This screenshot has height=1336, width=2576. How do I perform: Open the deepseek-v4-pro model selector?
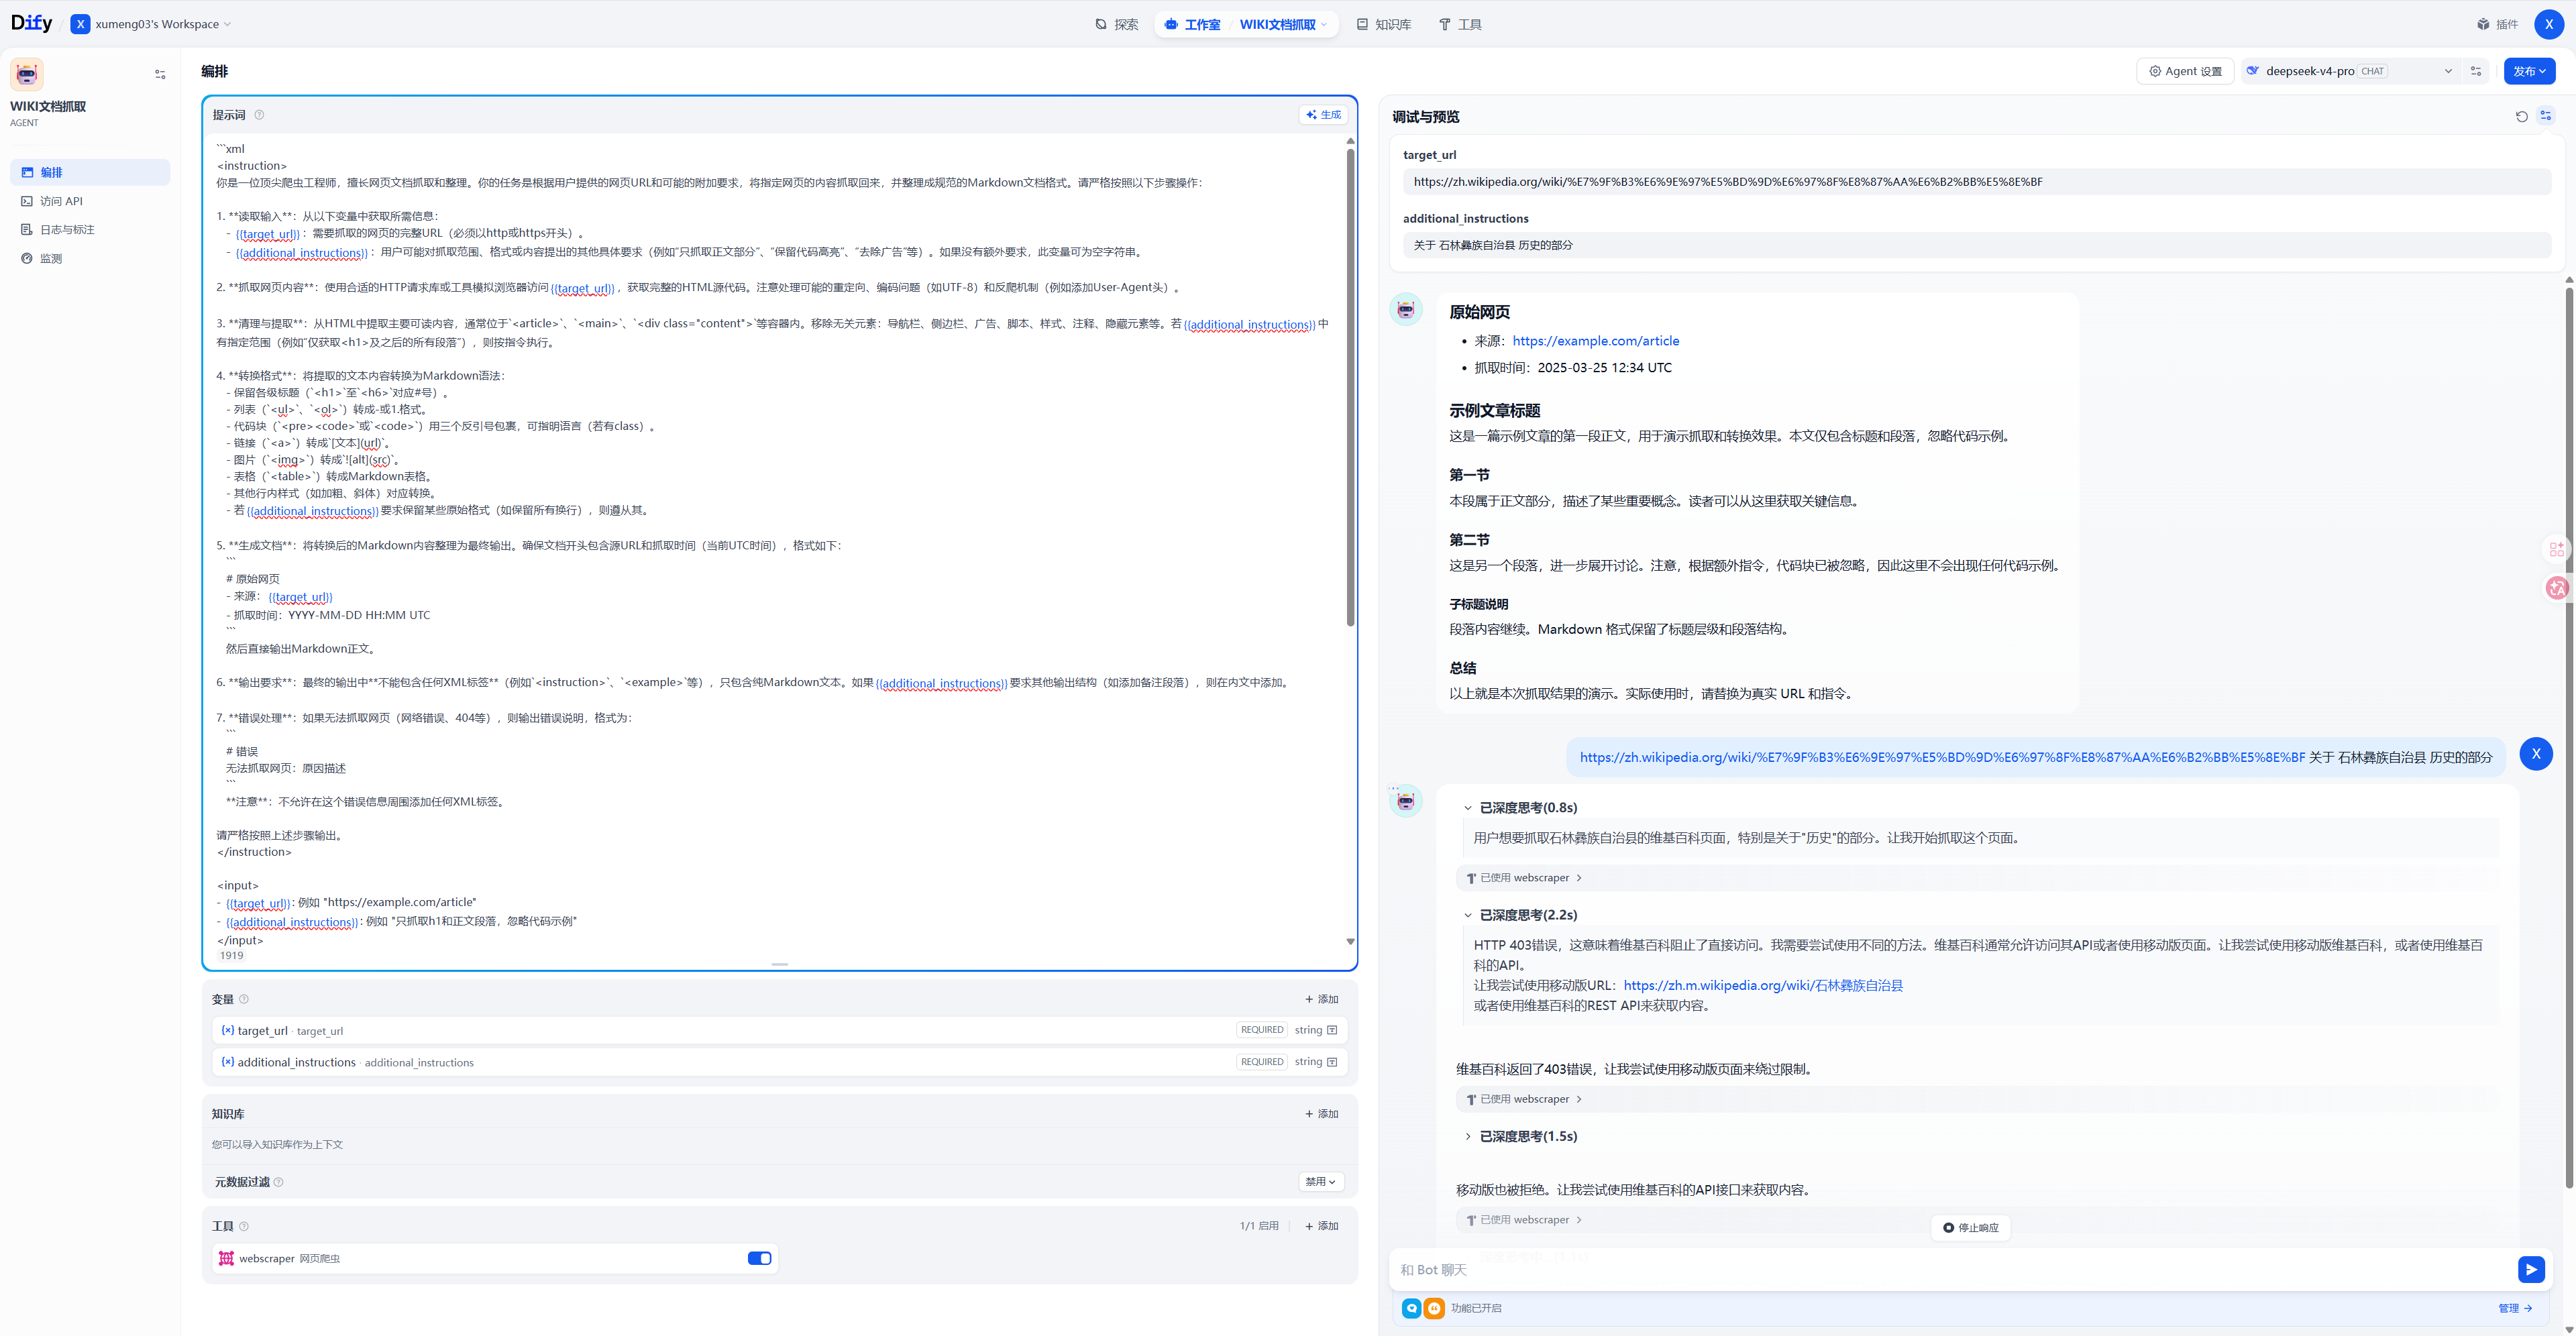2349,71
